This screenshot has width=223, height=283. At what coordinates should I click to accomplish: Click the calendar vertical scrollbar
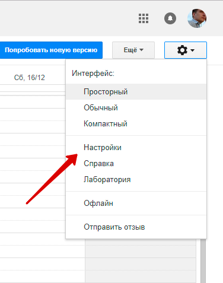pos(203,260)
